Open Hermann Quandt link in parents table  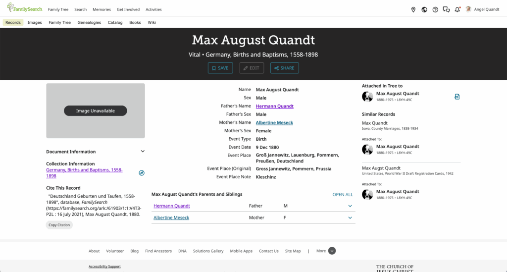(x=172, y=206)
